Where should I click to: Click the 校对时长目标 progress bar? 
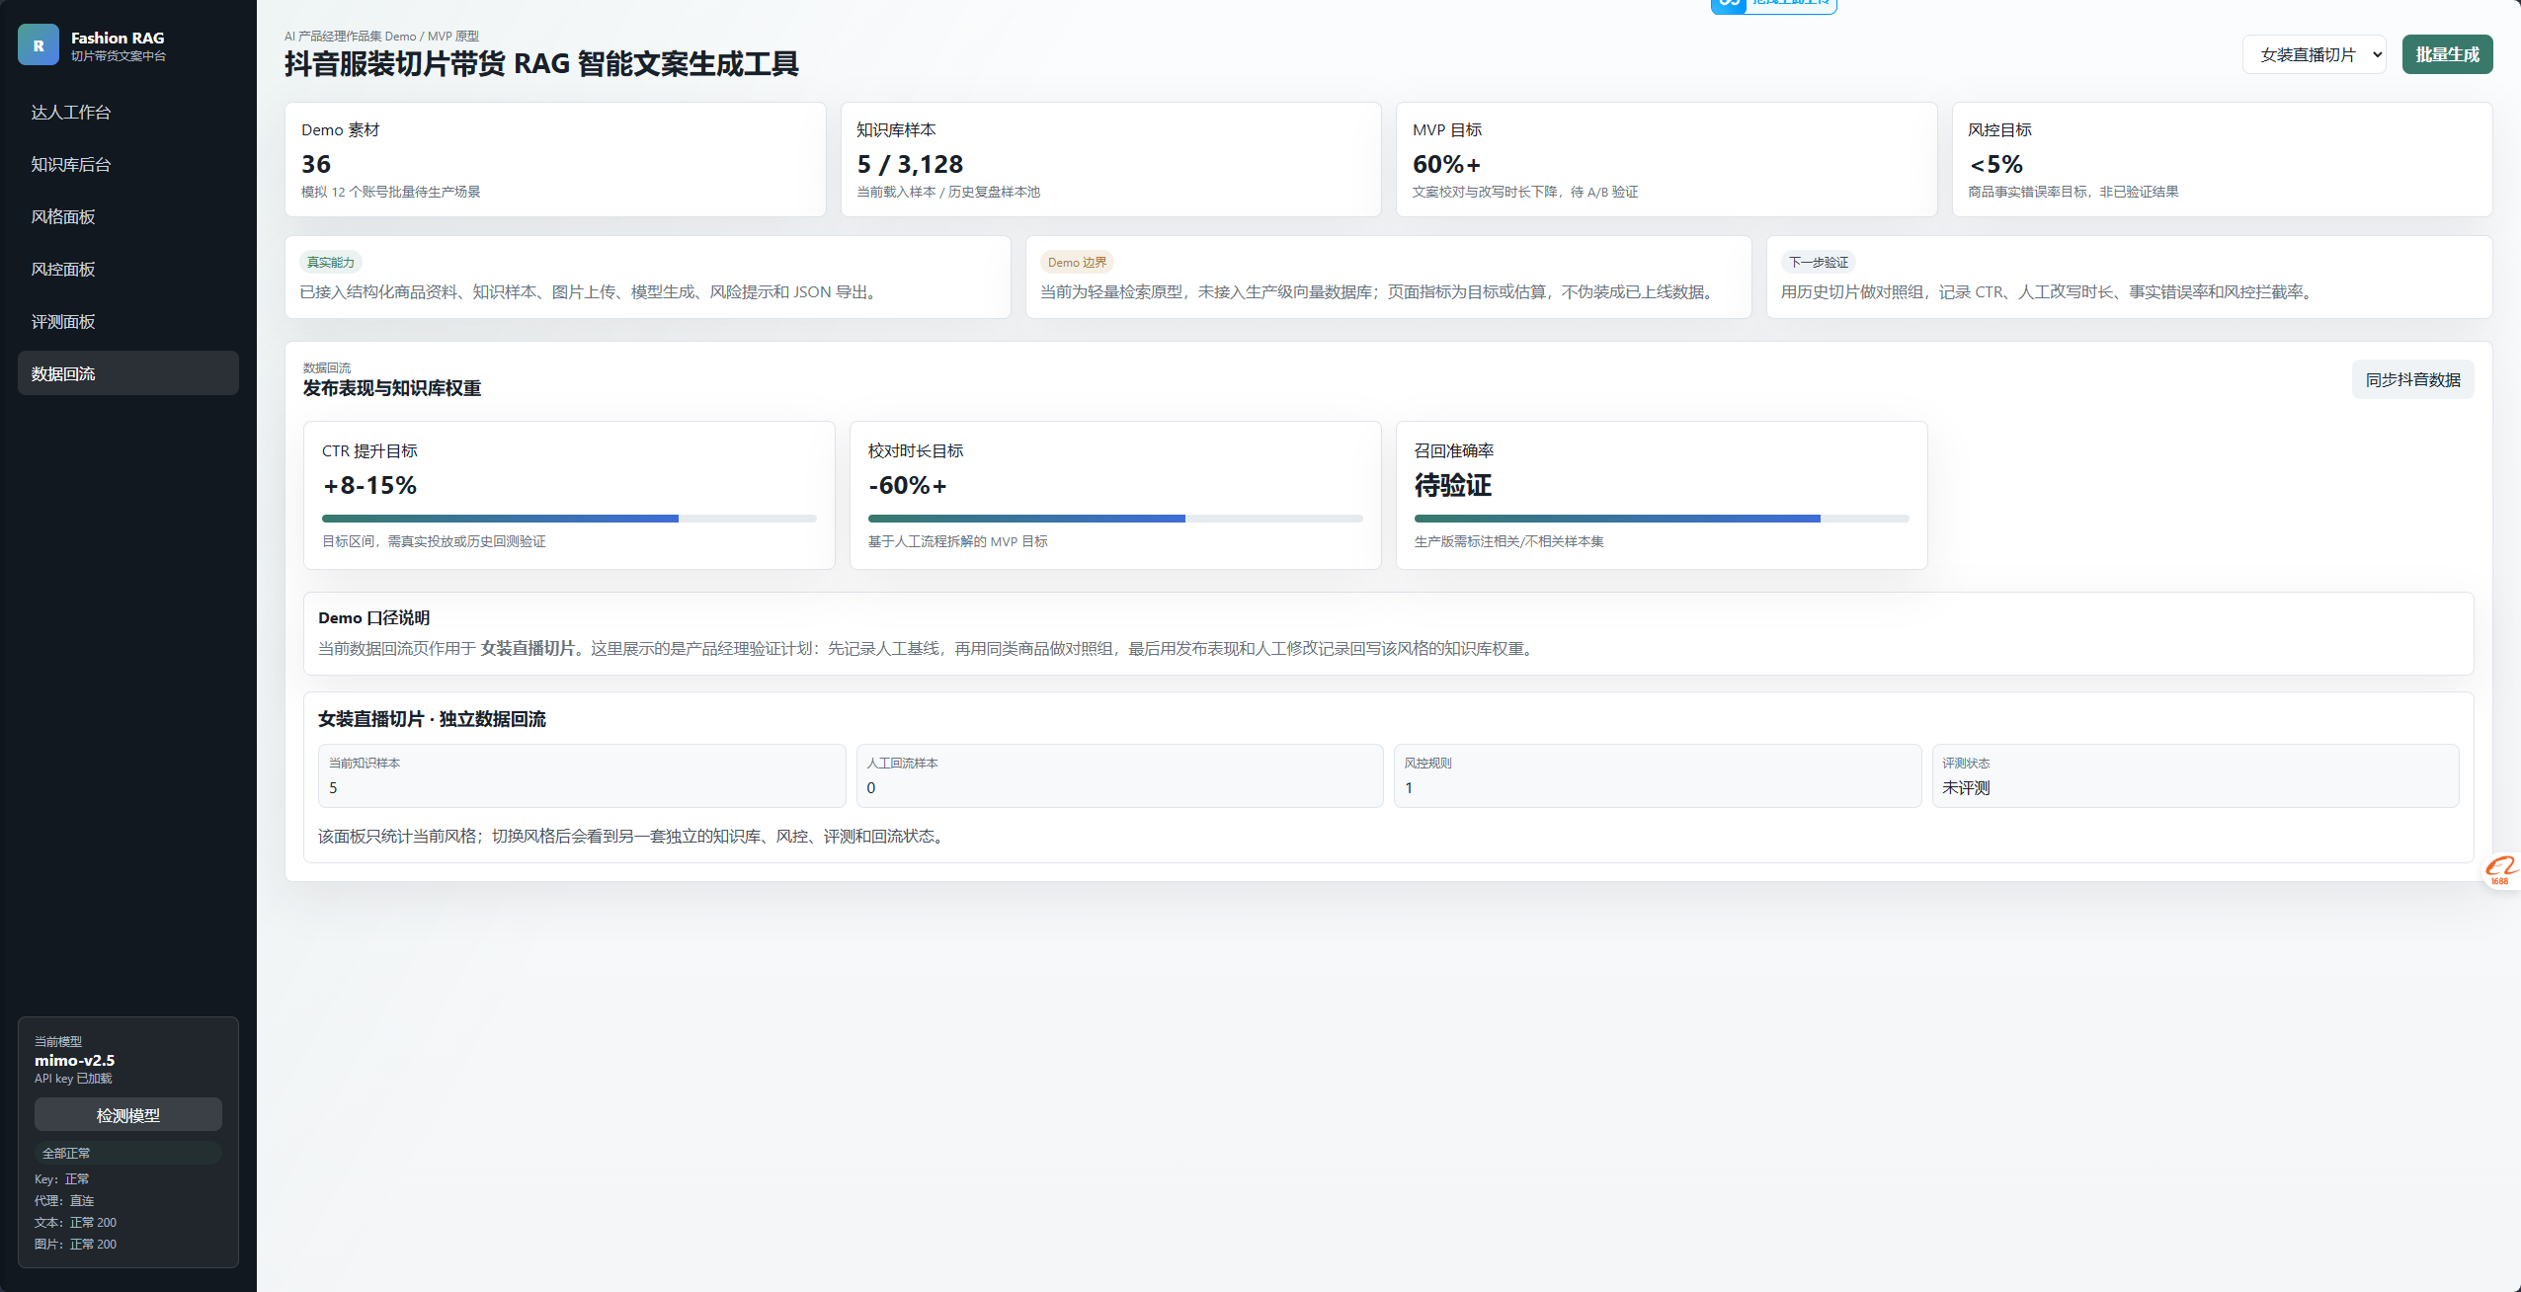point(1115,519)
